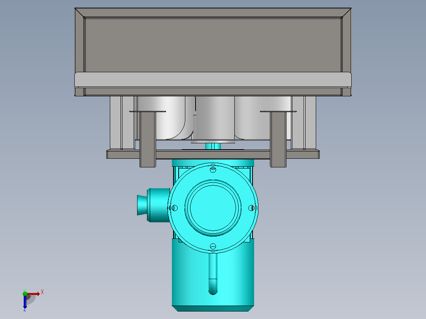Select the left dark gray bracket leg

(148, 139)
